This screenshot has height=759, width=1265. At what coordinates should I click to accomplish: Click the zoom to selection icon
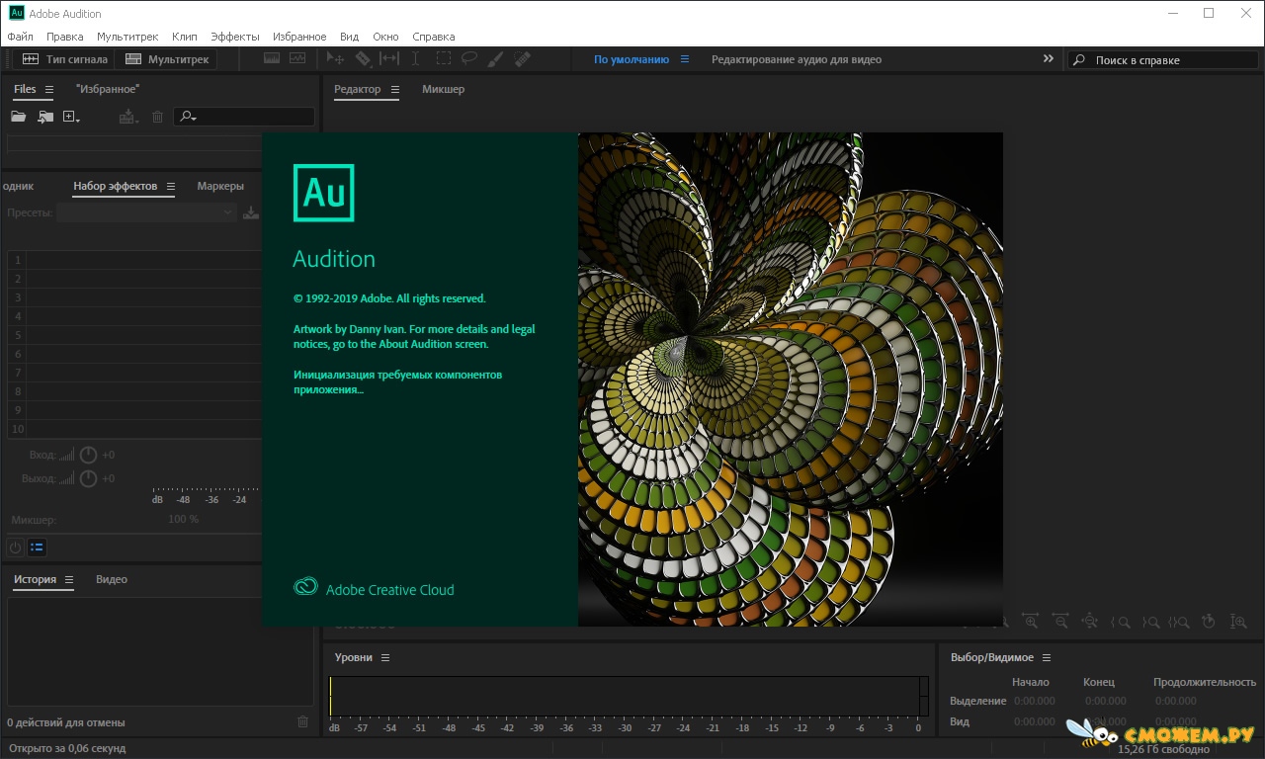tap(1179, 622)
